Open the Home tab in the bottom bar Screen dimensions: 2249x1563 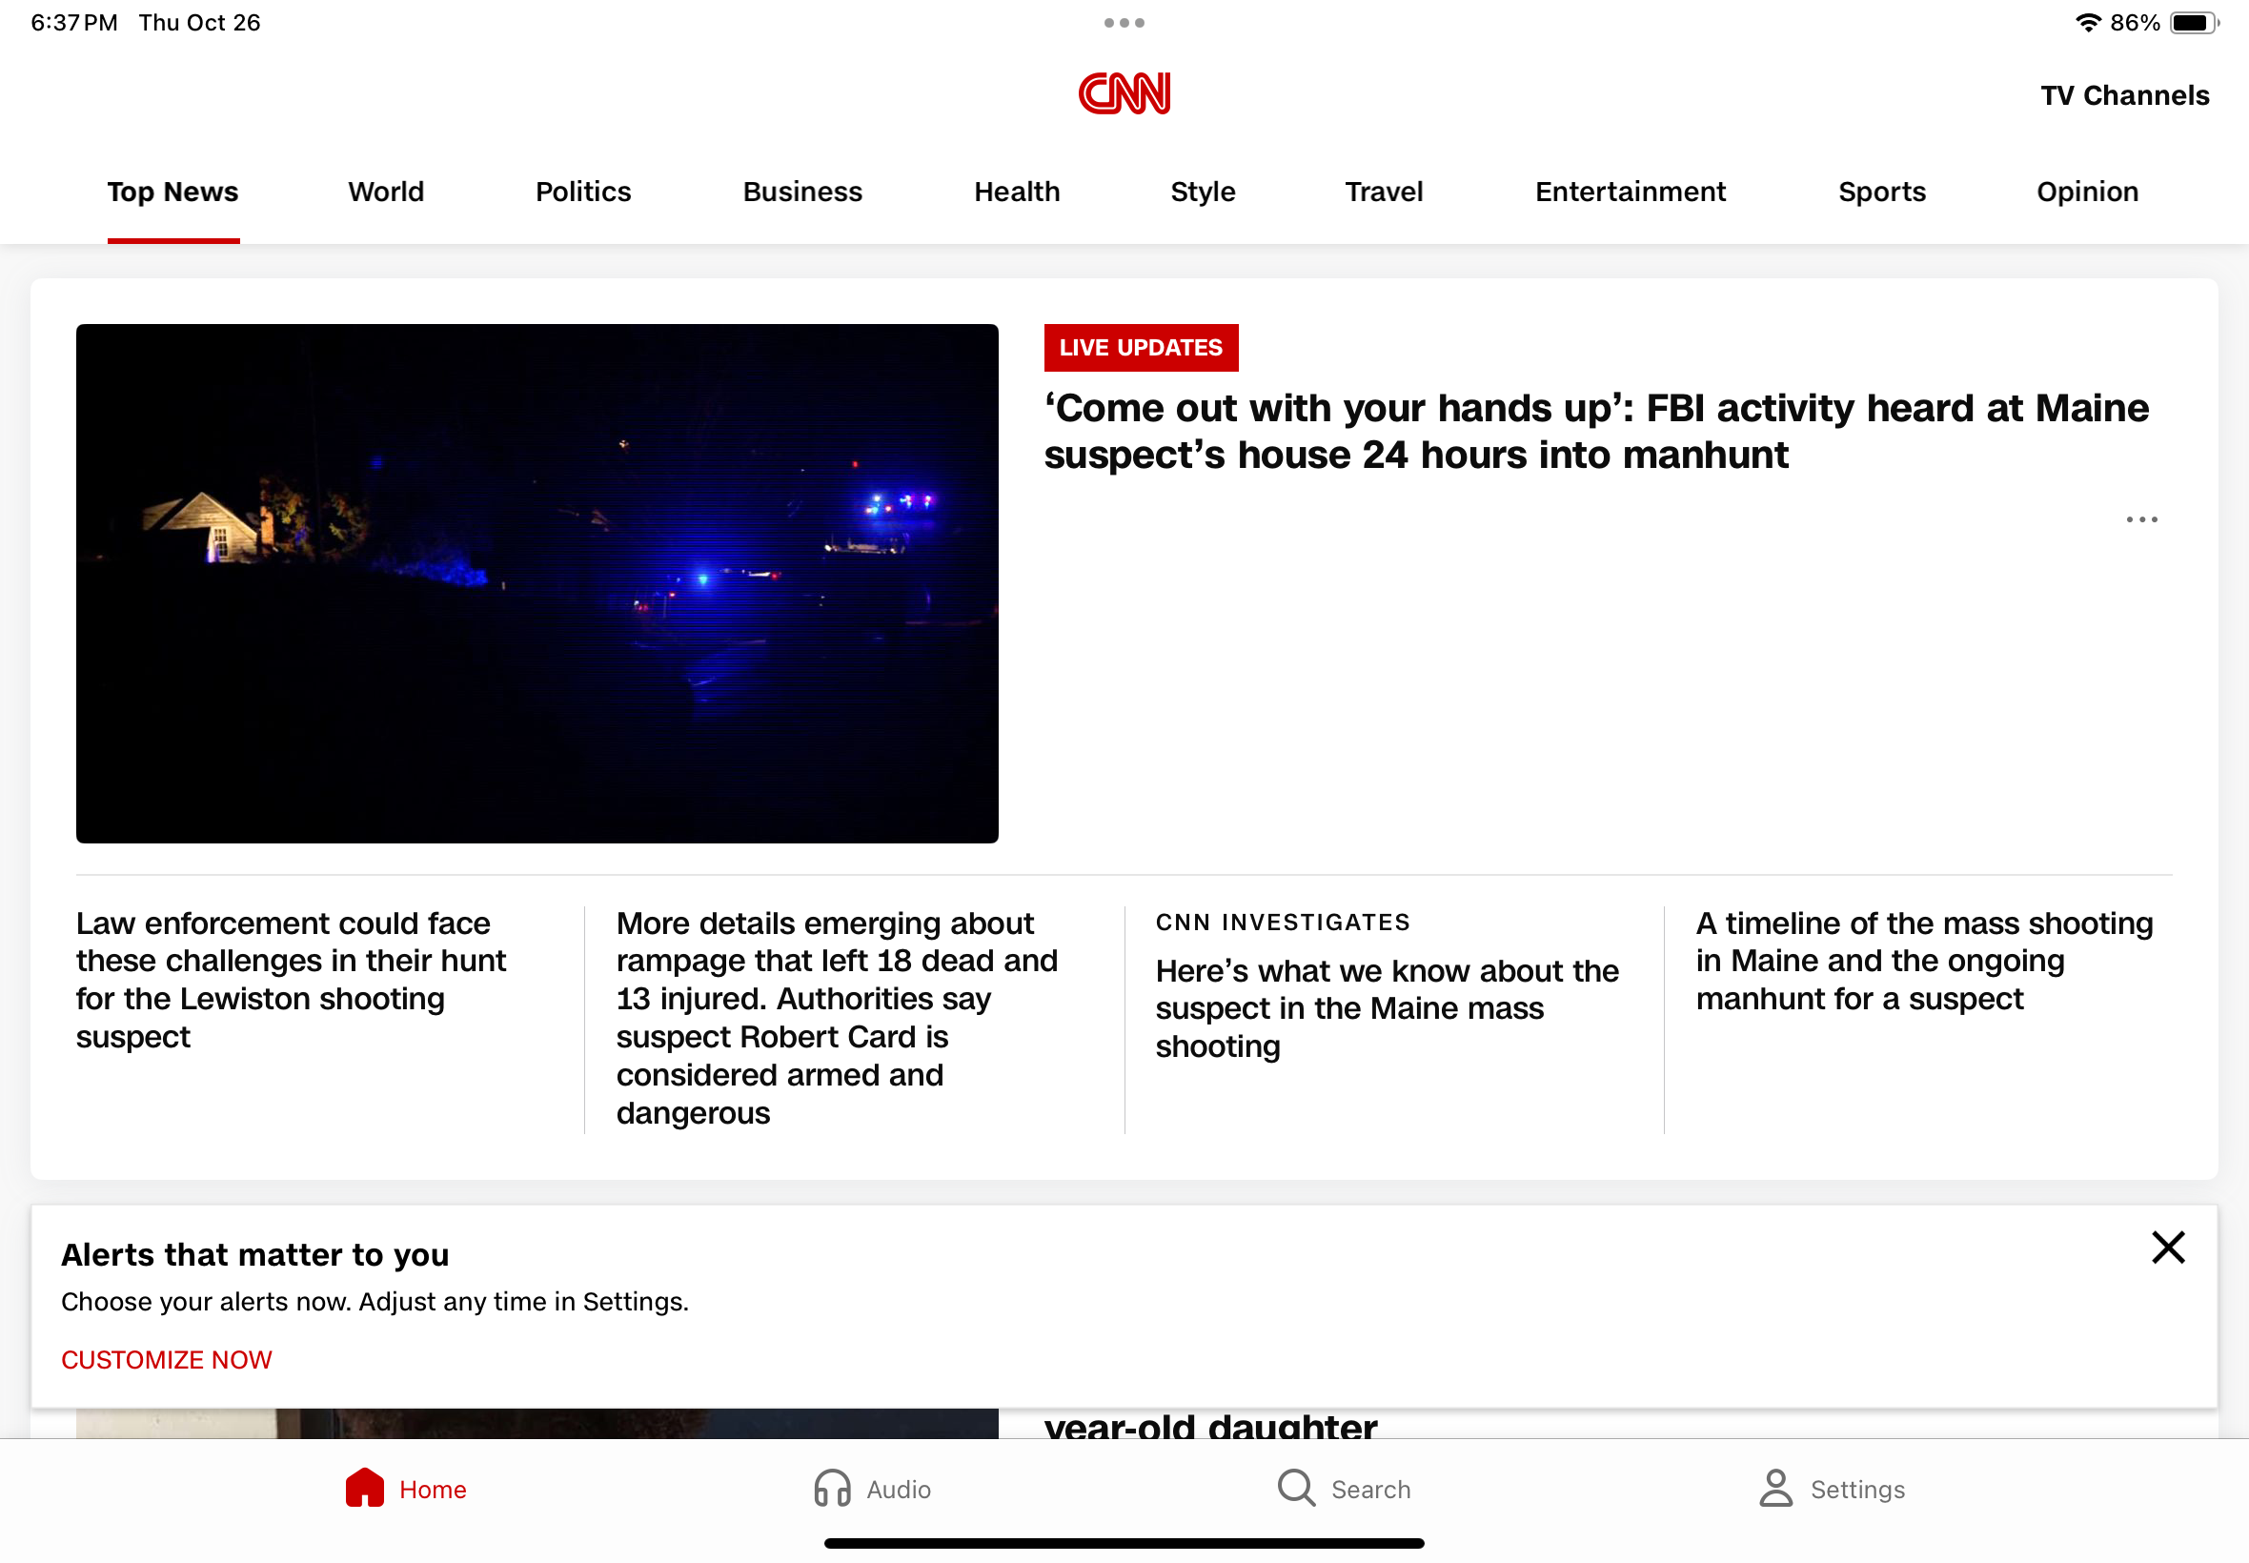(x=405, y=1489)
